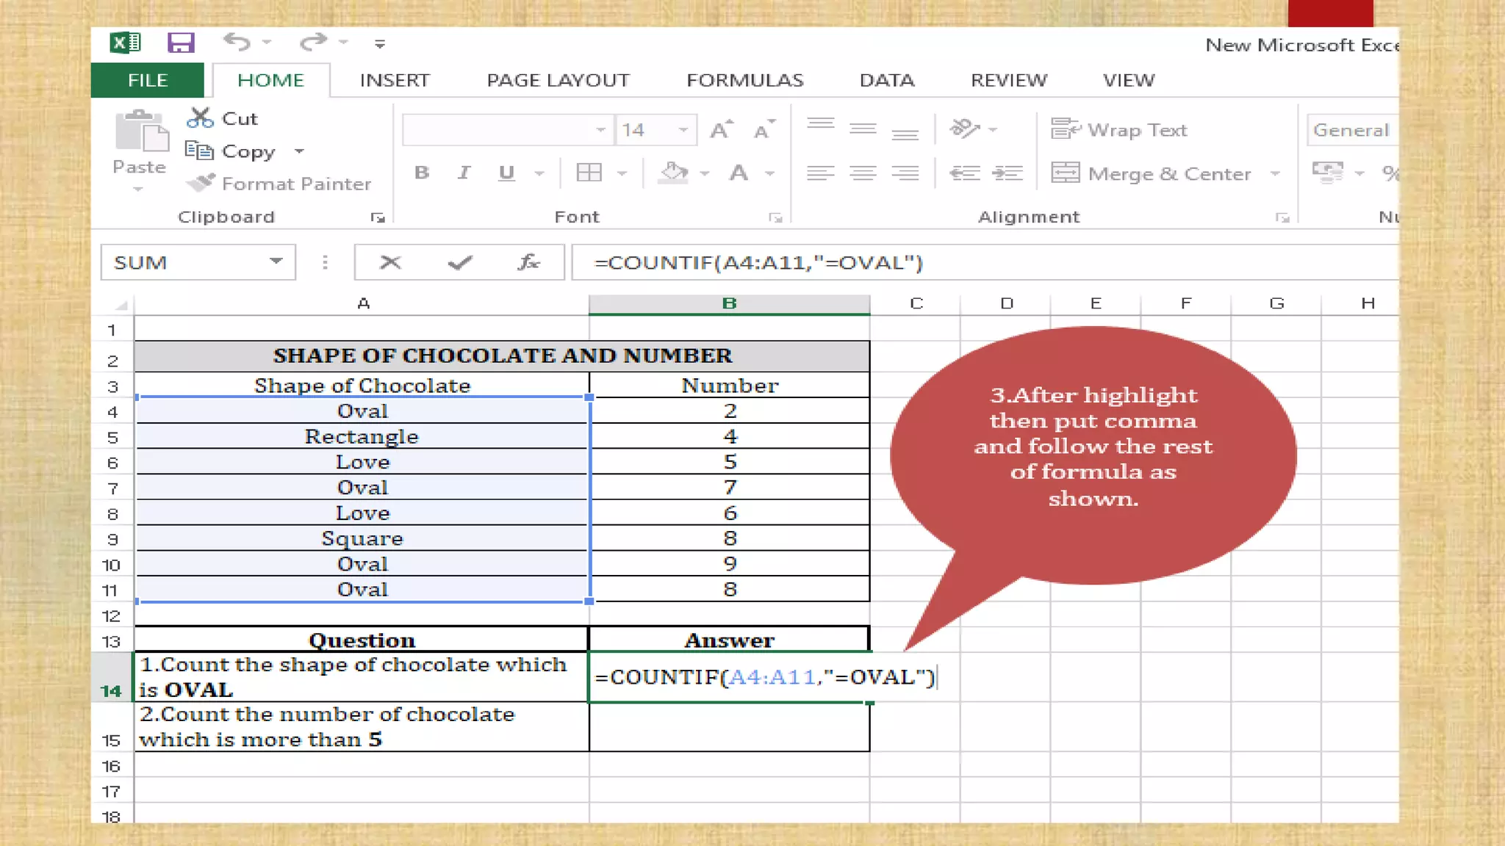Viewport: 1505px width, 846px height.
Task: Switch to the HOME tab
Action: coord(270,80)
